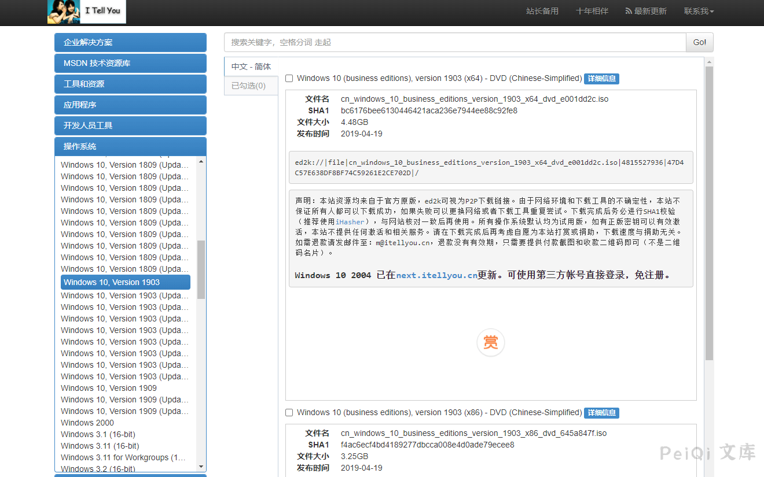Check the Windows 10 1903 x64 DVD checkbox
The width and height of the screenshot is (764, 477).
[x=289, y=78]
